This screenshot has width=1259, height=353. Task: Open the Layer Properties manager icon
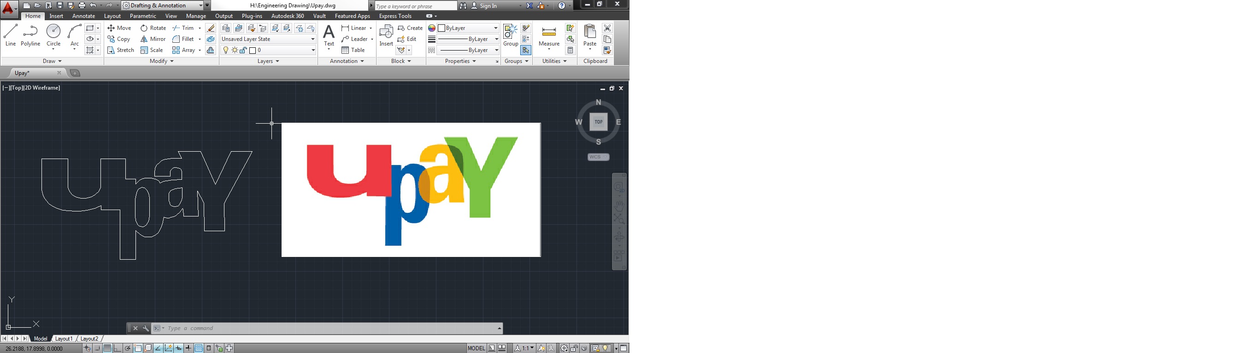coord(226,28)
